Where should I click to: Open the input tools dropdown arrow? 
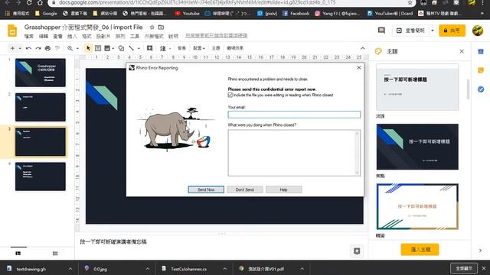point(170,48)
